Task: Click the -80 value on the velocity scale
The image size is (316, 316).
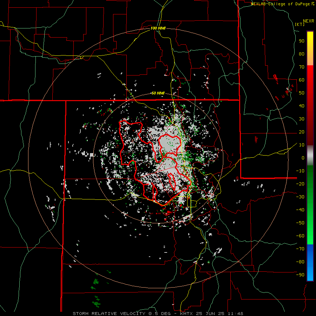Action: 300,262
